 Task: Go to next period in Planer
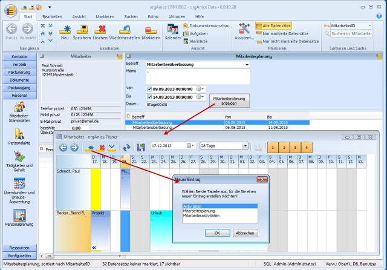point(74,148)
